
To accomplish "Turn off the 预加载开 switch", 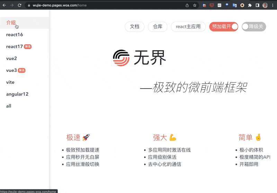I will pyautogui.click(x=224, y=27).
